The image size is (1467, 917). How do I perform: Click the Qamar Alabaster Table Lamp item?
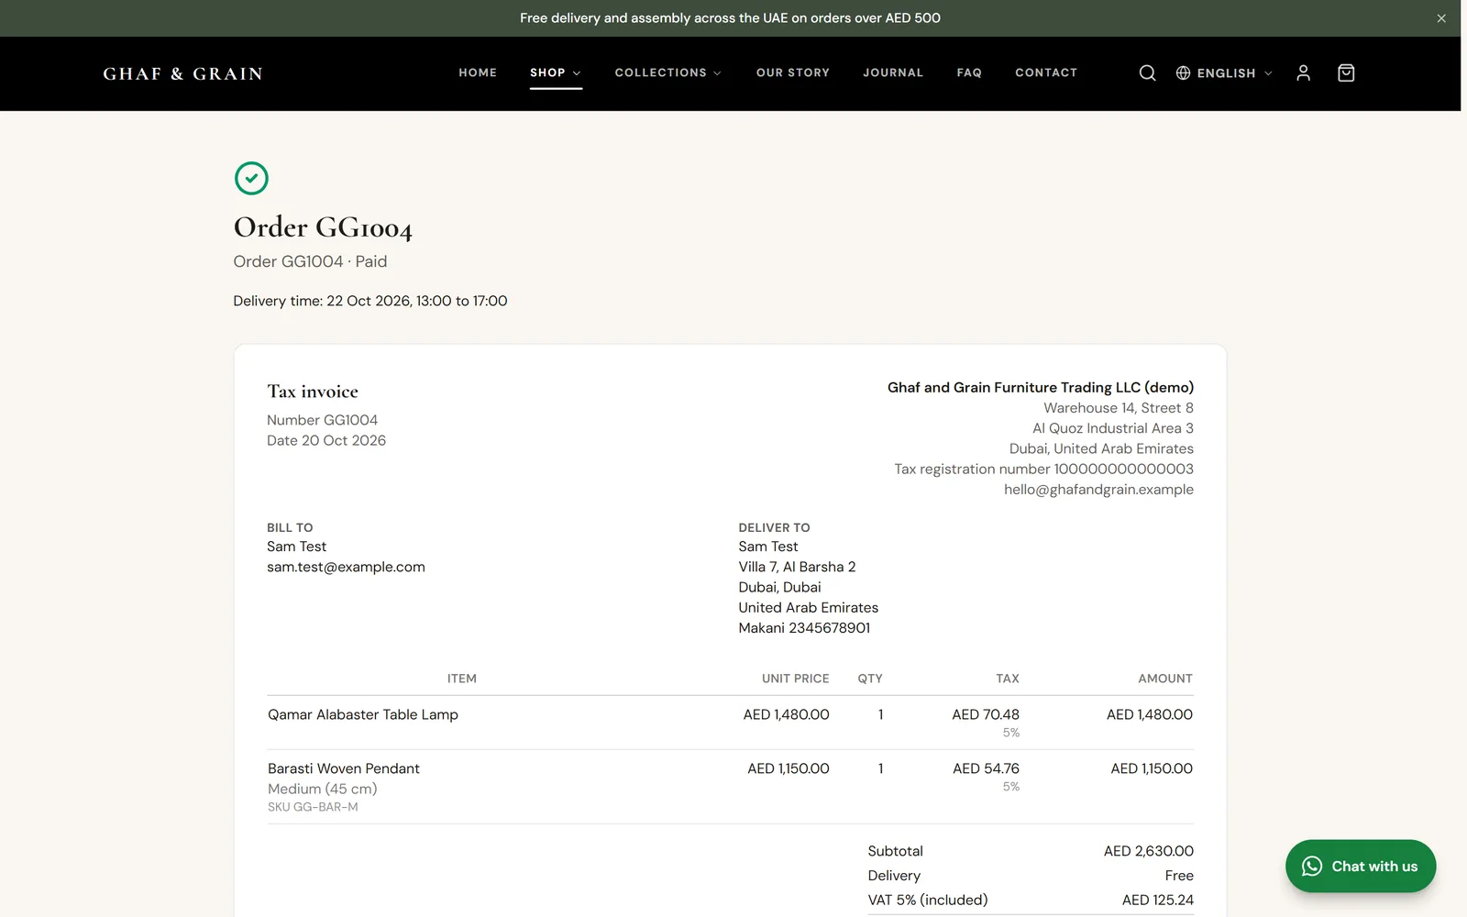click(363, 714)
